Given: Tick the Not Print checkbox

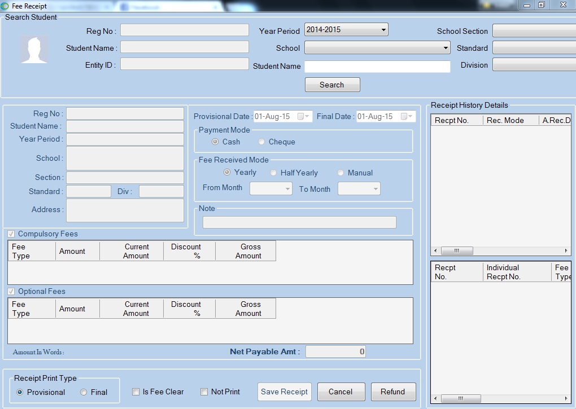Looking at the screenshot, I should click(x=204, y=392).
